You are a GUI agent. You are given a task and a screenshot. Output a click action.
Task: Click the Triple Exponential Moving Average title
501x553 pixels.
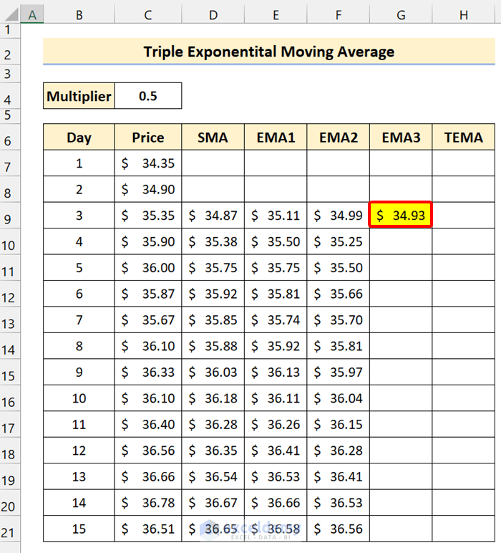[268, 52]
